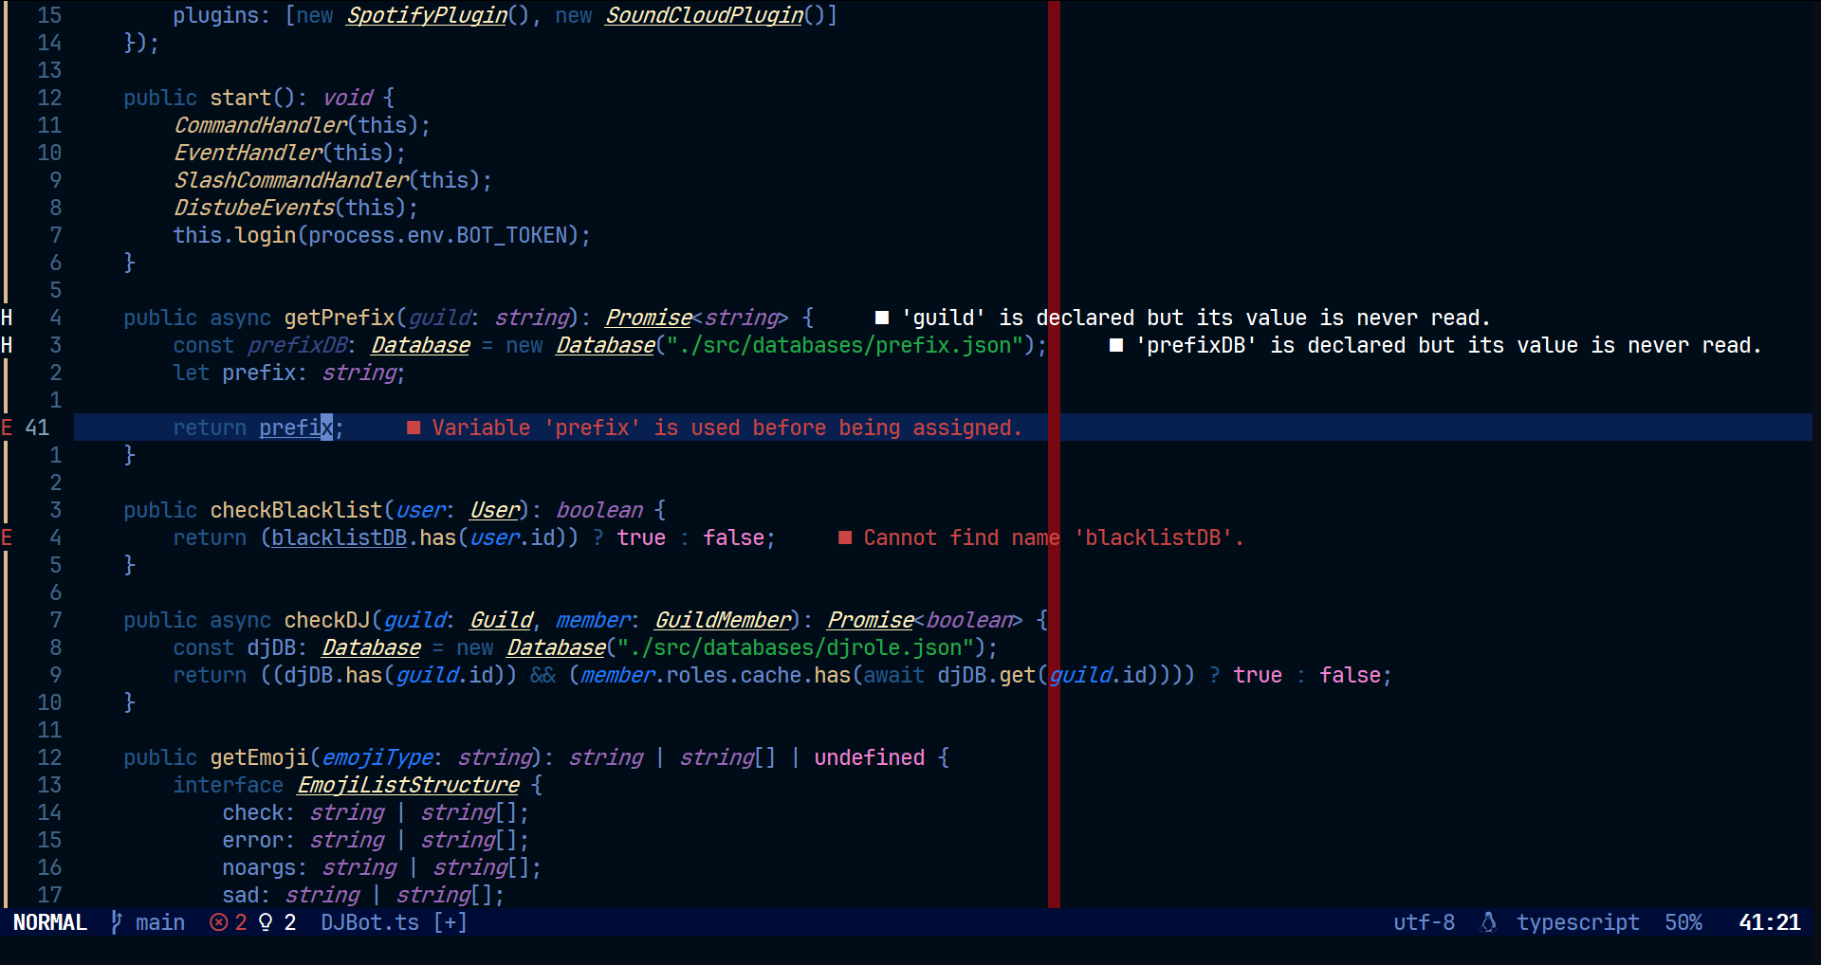
Task: Click the Linux penguin icon in statusline
Action: coord(1488,922)
